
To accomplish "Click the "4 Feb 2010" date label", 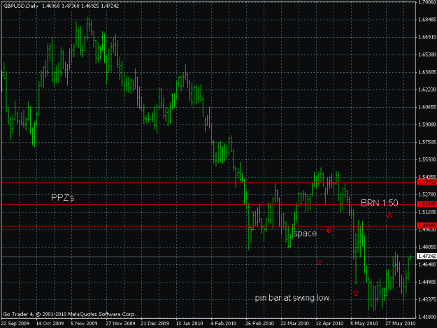I will pyautogui.click(x=224, y=323).
